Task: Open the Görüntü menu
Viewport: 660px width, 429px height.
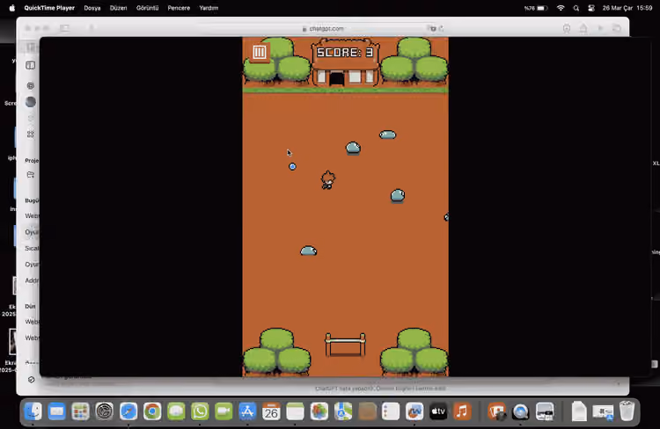Action: pyautogui.click(x=147, y=8)
